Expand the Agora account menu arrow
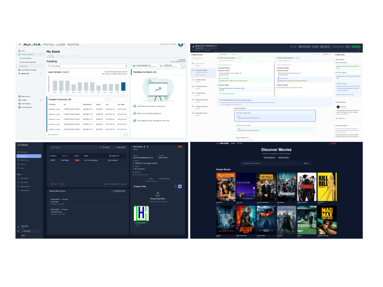The height and width of the screenshot is (287, 383). [185, 44]
